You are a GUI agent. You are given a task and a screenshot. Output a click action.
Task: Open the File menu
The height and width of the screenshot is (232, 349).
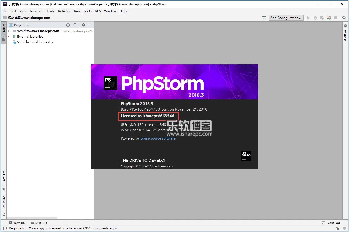click(x=5, y=11)
